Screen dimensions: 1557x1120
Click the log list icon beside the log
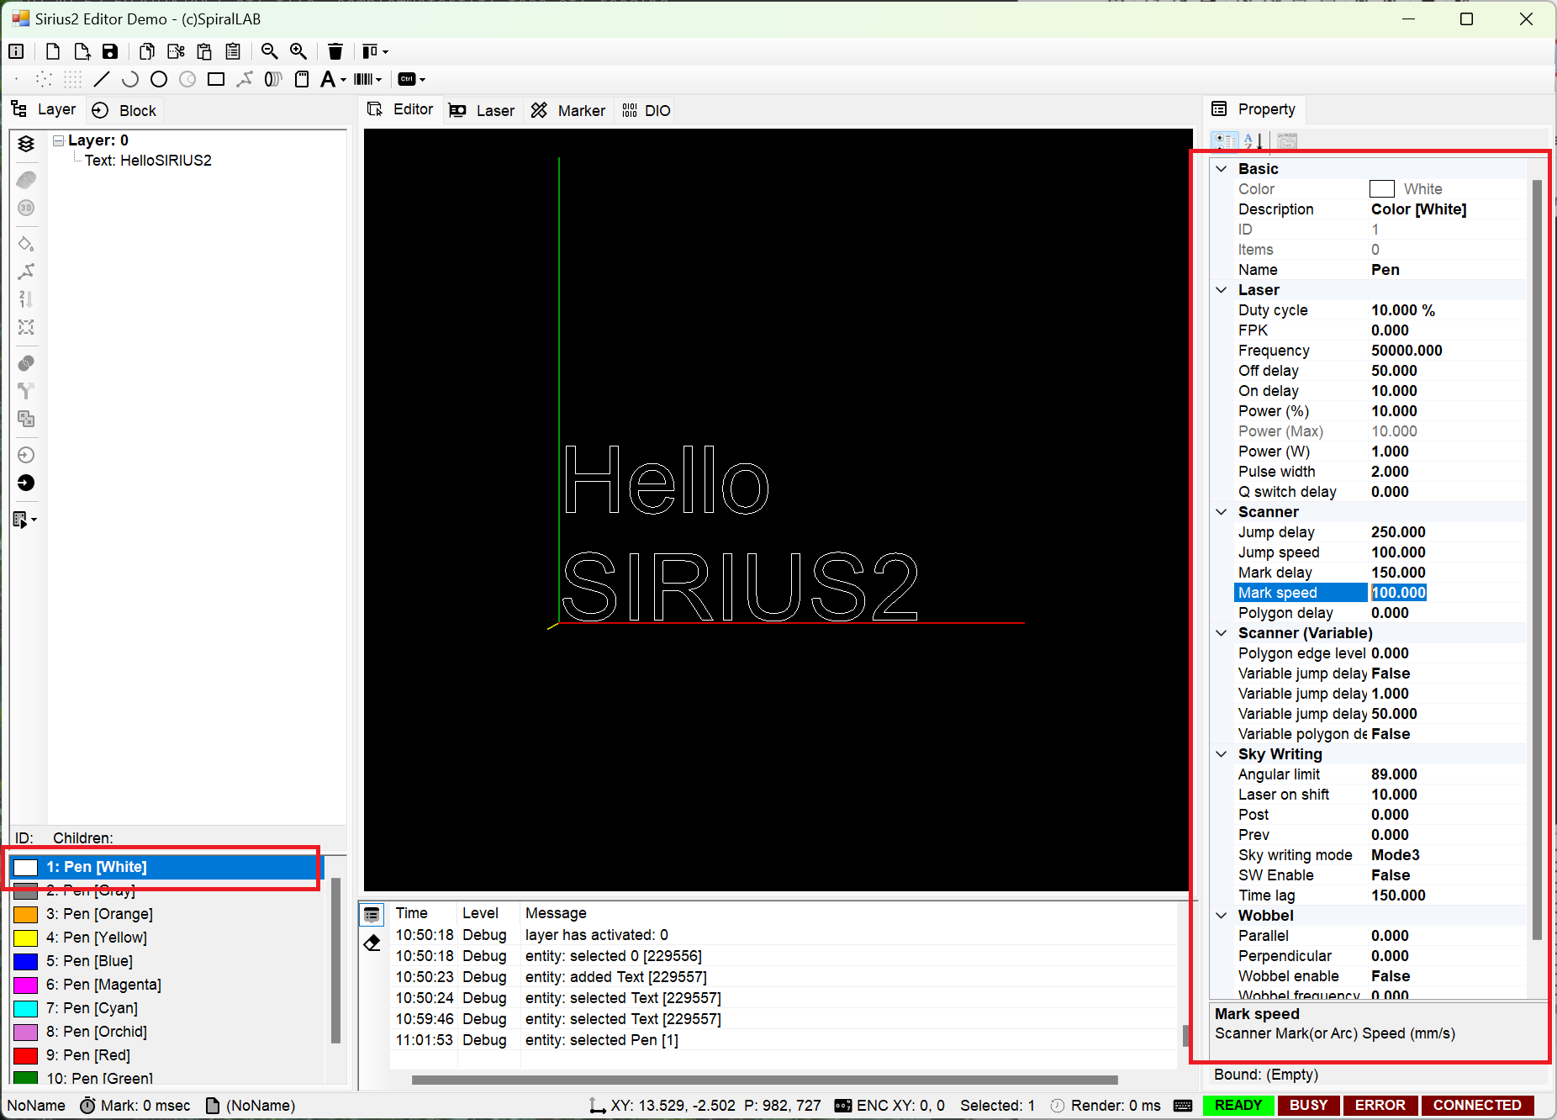click(372, 915)
